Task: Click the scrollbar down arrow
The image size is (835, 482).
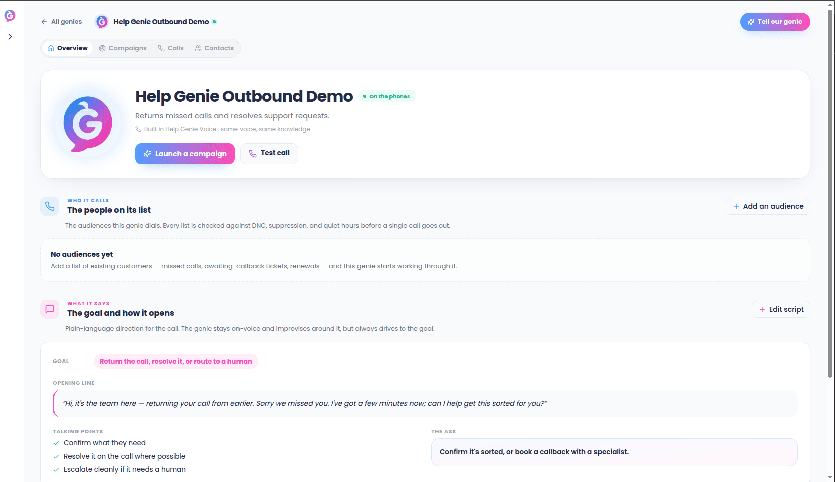Action: [830, 477]
